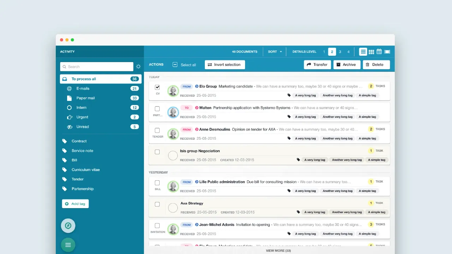The width and height of the screenshot is (452, 254).
Task: Open the Sort dropdown
Action: [275, 52]
